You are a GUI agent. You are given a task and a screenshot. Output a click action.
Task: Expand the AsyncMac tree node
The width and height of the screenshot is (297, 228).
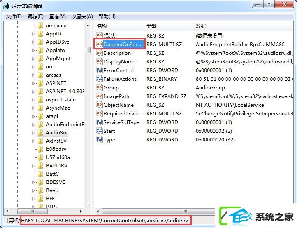pos(34,108)
